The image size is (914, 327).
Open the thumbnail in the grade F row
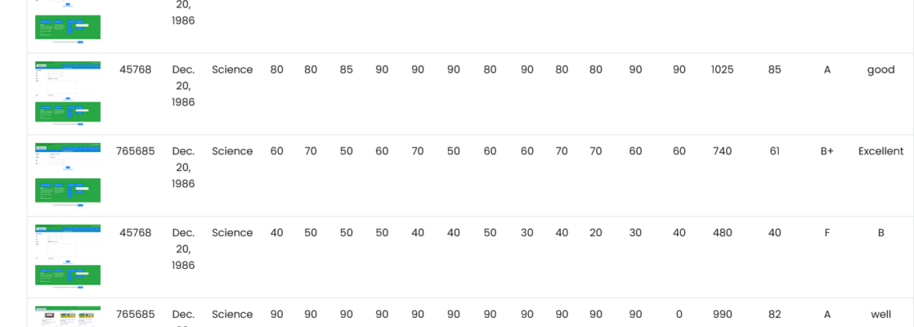[x=68, y=257]
